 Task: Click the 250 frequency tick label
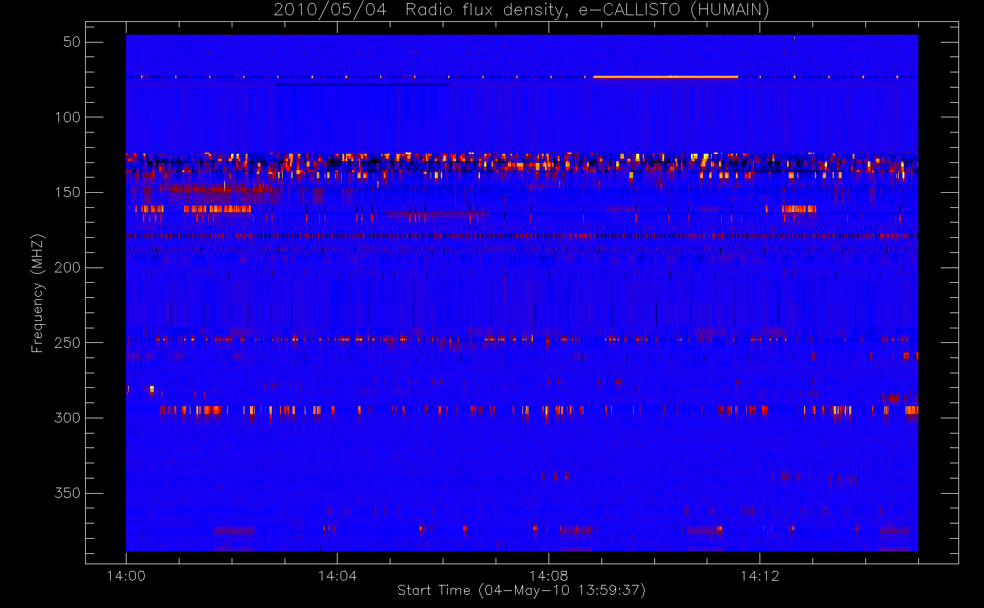(x=68, y=343)
